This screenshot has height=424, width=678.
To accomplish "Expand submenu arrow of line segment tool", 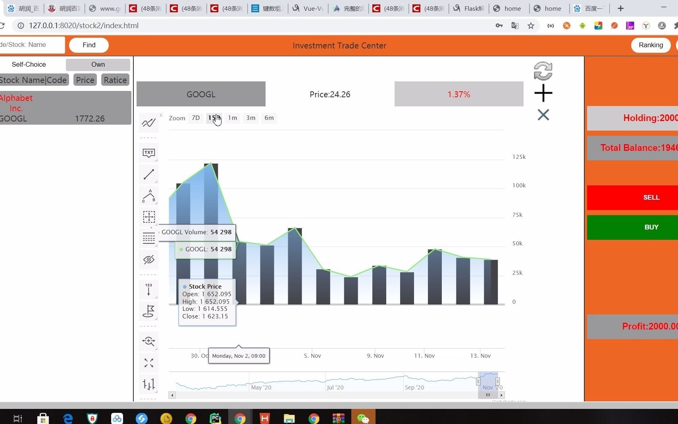I will tap(157, 182).
